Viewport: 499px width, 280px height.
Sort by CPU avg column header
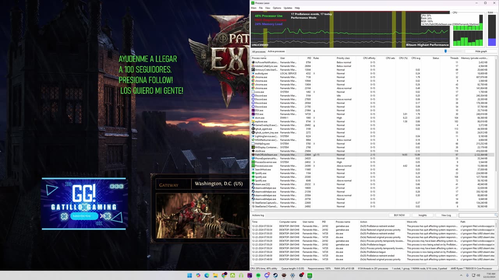pyautogui.click(x=415, y=58)
